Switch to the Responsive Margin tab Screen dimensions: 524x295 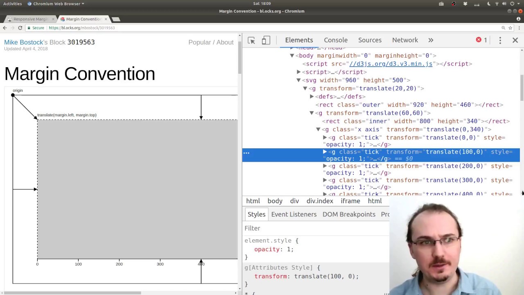[x=30, y=19]
